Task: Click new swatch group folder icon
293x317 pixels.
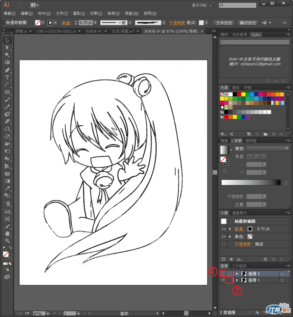Action: pyautogui.click(x=266, y=134)
